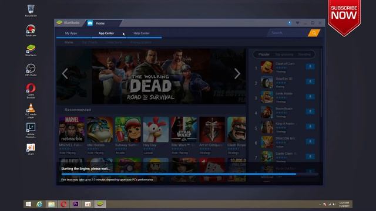Open the Idle Heroes recommended app
The height and width of the screenshot is (211, 376).
pos(100,130)
